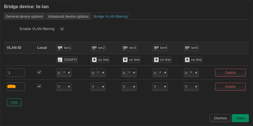This screenshot has width=253, height=126.
Task: Click the lan2 no link status icon
Action: tap(94, 60)
